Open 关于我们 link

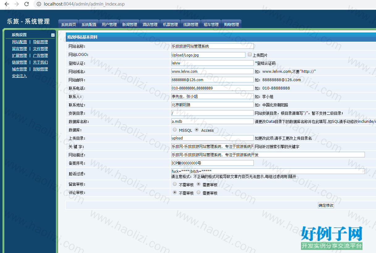click(x=40, y=62)
